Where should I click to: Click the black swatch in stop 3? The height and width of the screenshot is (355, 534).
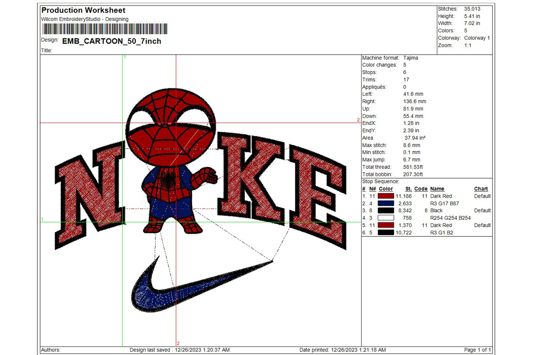point(386,211)
